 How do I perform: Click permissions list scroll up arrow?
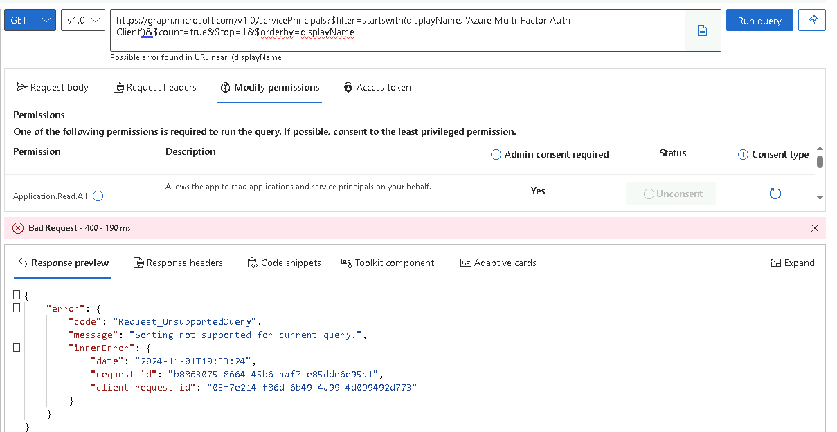[x=820, y=148]
